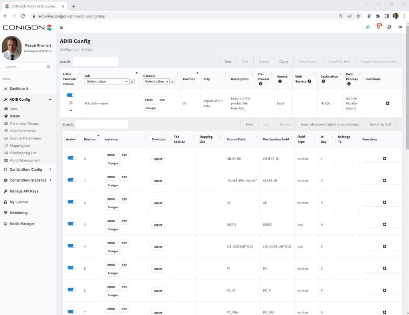Click the refresh icon in the top toolbar
The image size is (409, 315).
click(x=389, y=27)
